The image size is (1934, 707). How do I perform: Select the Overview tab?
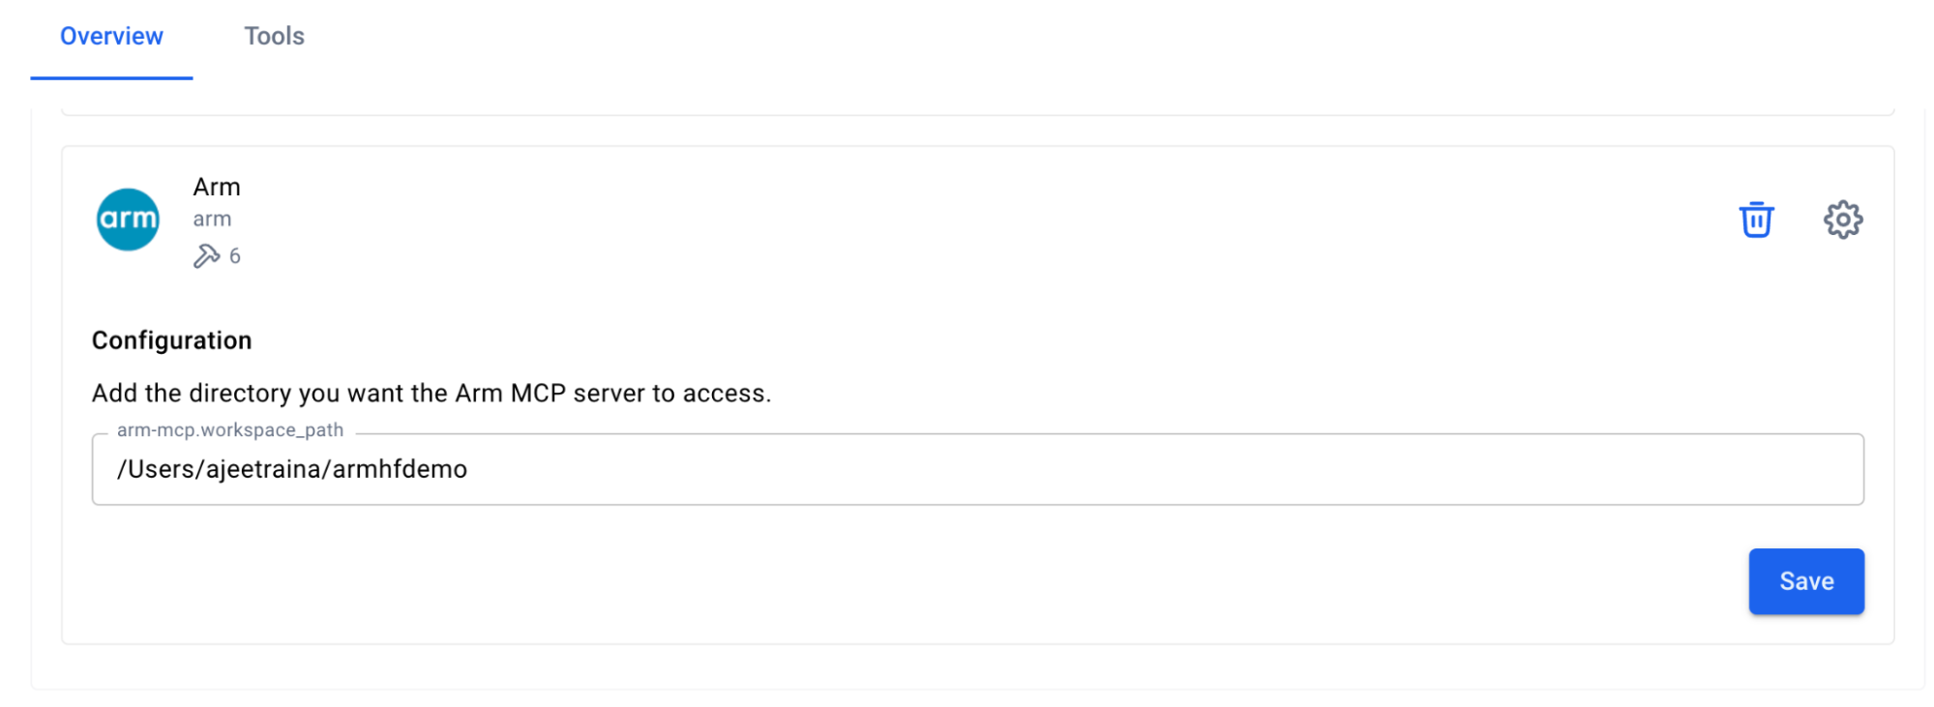(x=111, y=36)
